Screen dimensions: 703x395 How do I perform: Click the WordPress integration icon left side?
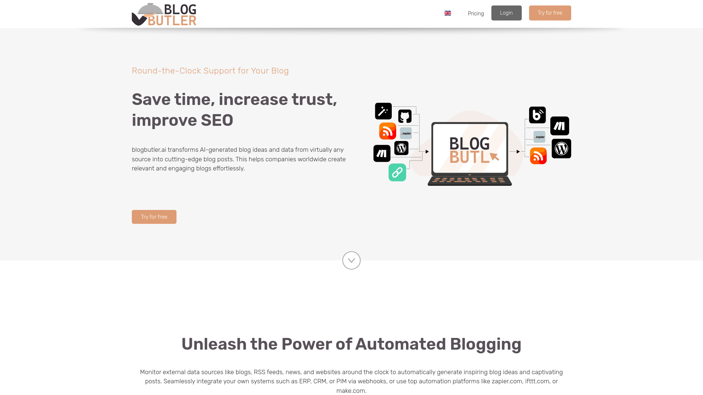point(401,148)
